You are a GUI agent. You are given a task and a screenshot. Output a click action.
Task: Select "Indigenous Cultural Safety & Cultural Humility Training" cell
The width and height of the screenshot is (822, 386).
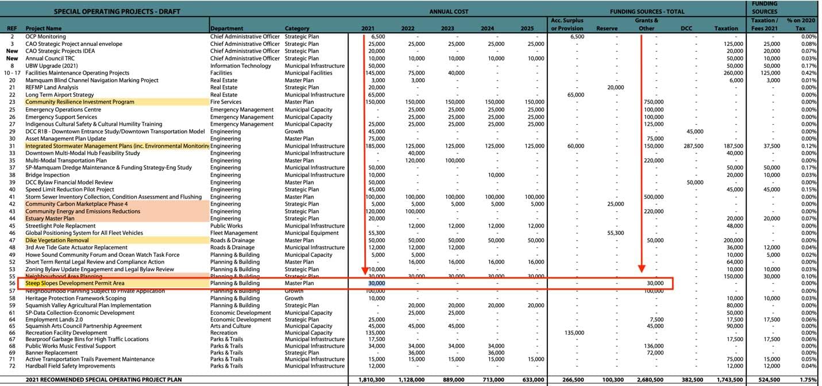(94, 124)
